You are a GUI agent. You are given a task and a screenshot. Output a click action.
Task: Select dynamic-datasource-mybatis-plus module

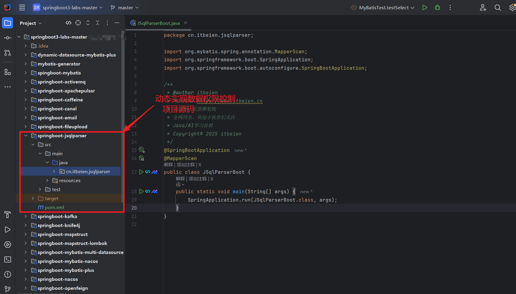73,55
